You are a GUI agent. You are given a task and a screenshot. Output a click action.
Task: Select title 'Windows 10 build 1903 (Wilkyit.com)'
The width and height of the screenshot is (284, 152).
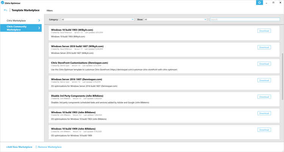(72, 30)
